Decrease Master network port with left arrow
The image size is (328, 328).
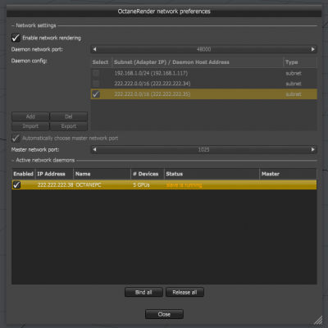[94, 149]
